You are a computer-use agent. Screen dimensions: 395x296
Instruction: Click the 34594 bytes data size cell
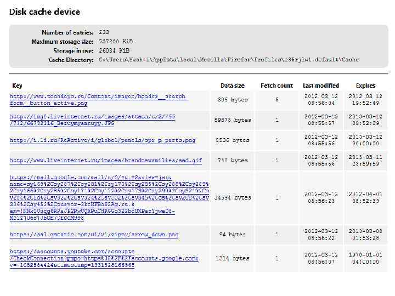pyautogui.click(x=232, y=197)
